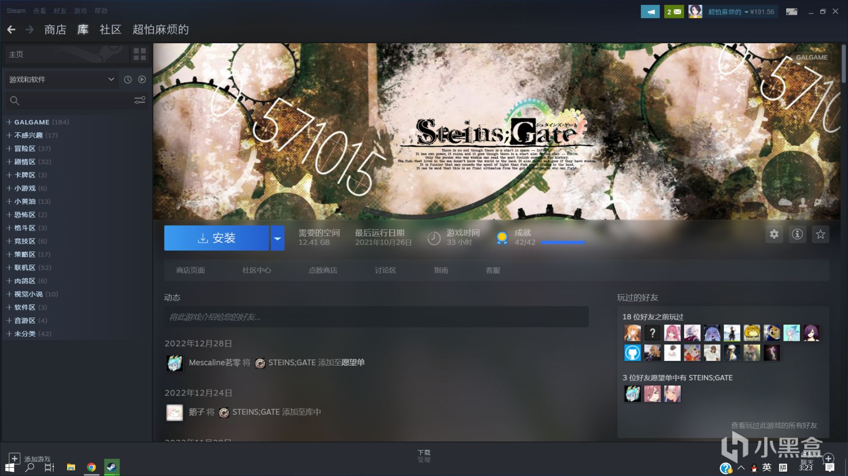Add STEINS;GATE to favorites star
This screenshot has height=476, width=848.
820,234
